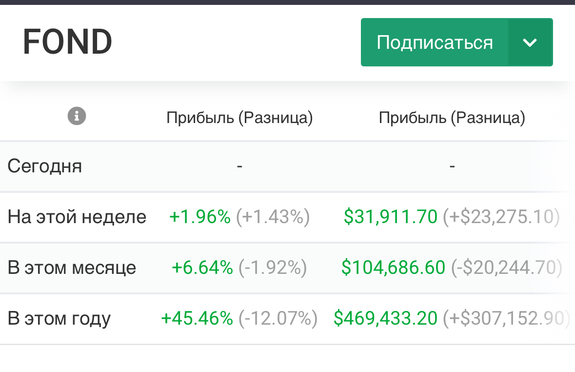Click the +45.46% yearly profit value
The width and height of the screenshot is (575, 372).
197,318
